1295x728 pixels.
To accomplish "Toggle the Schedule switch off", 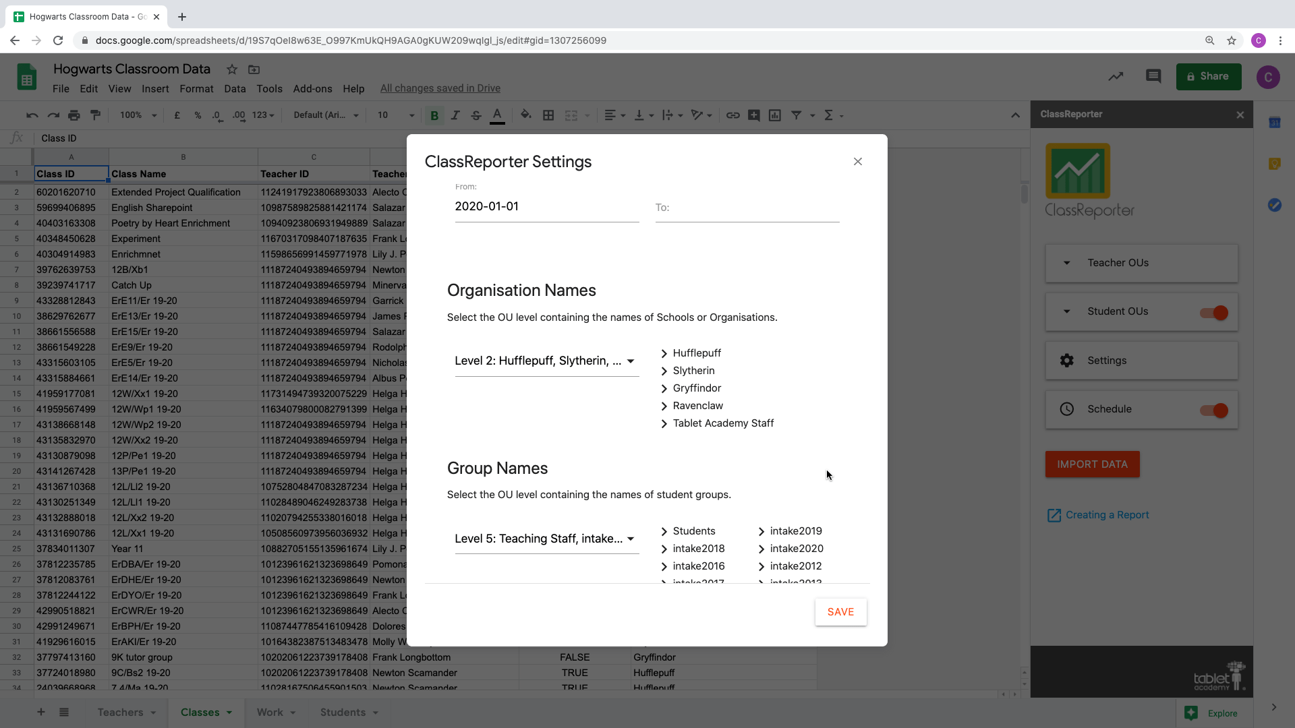I will point(1214,411).
